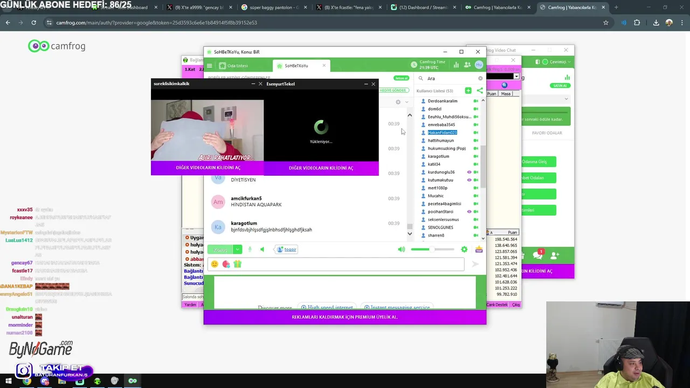Close the sureklisikimkalkik video window
The image size is (690, 388).
(260, 84)
